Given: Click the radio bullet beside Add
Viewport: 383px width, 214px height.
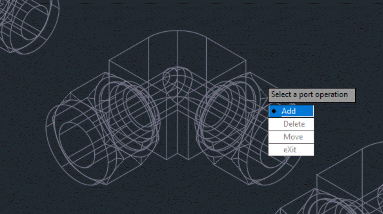Looking at the screenshot, I should (274, 111).
